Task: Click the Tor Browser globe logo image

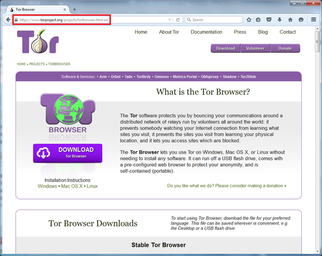Action: tap(68, 113)
